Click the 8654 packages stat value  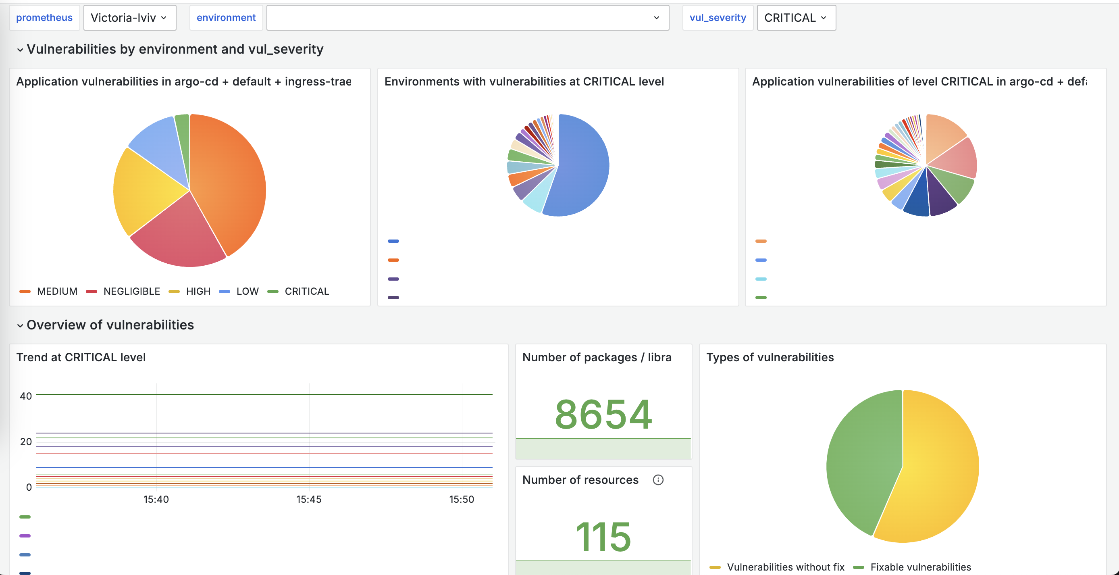(x=603, y=414)
